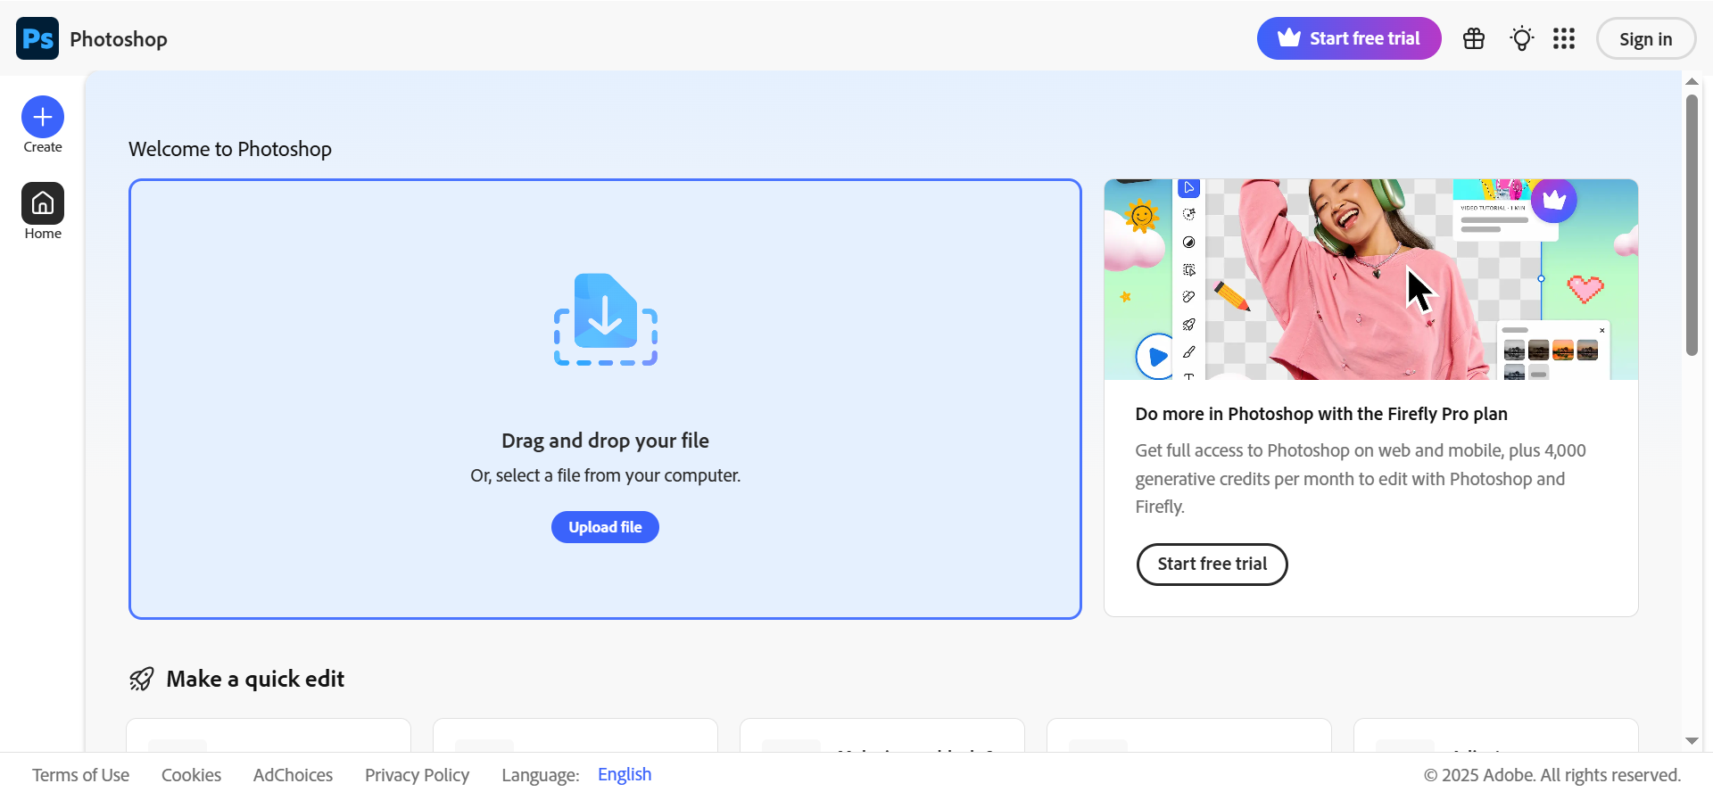The width and height of the screenshot is (1713, 800).
Task: Click 'Or, select a file from your computer.'
Action: [606, 475]
